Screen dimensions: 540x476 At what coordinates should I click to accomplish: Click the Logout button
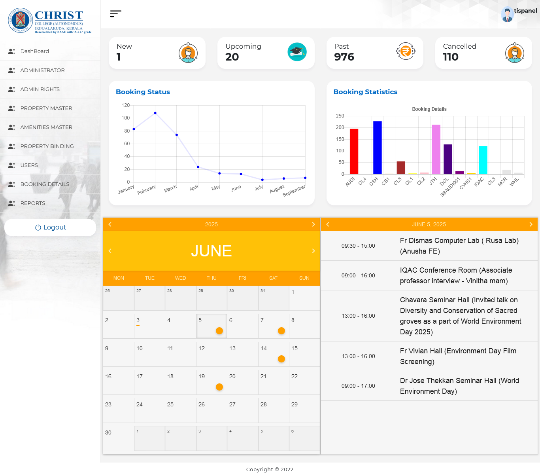(x=50, y=227)
